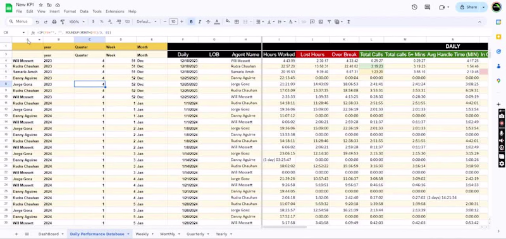Open the fill color picker
Screen dimensions: 506x239
(228, 21)
